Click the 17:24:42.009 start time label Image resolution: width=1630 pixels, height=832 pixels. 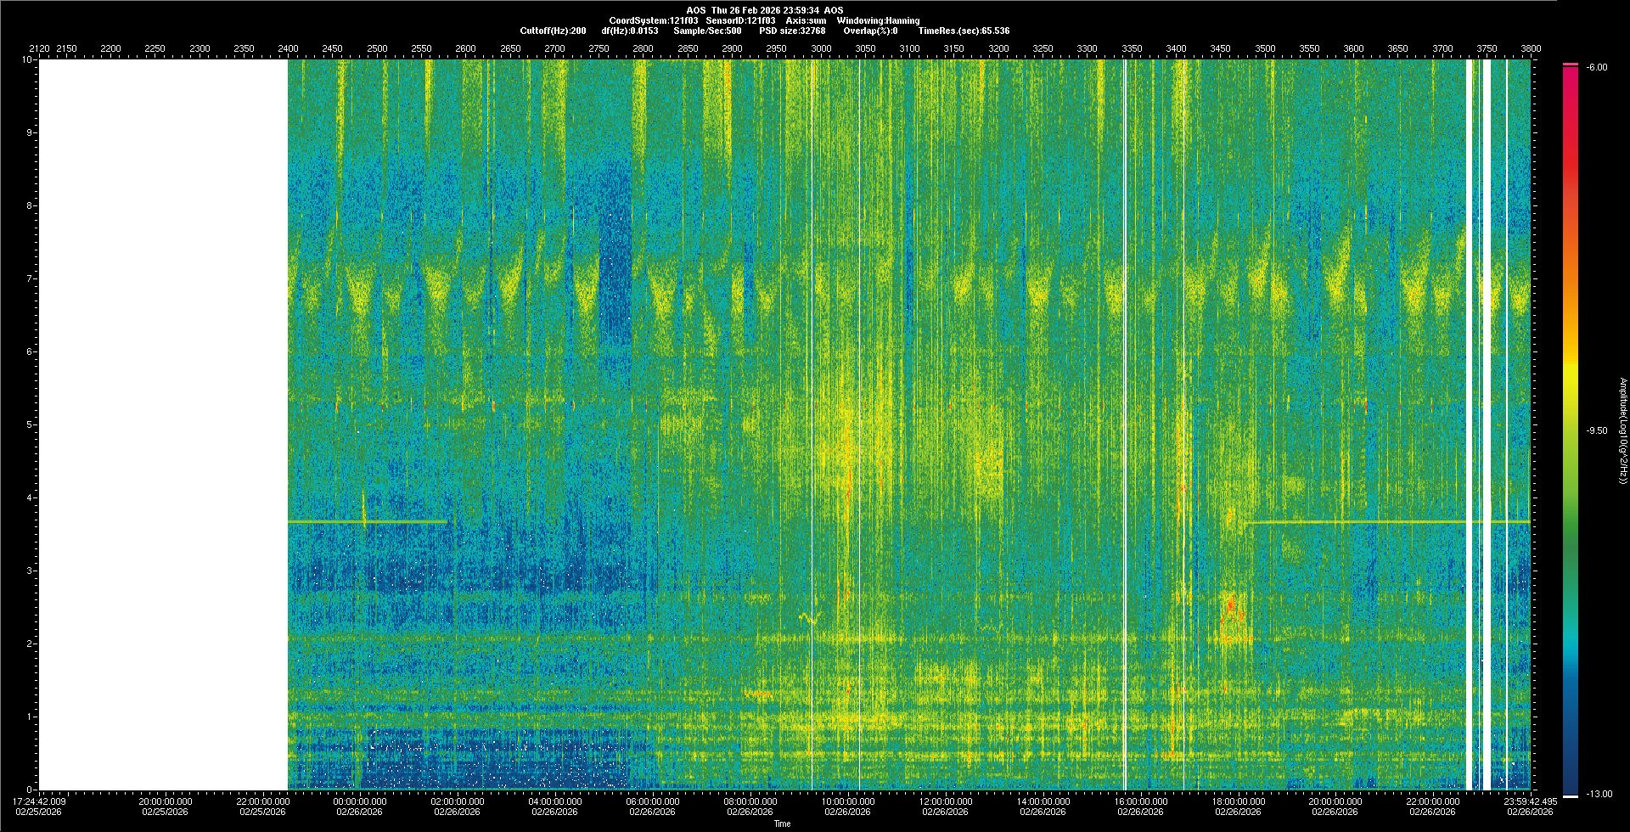point(40,801)
